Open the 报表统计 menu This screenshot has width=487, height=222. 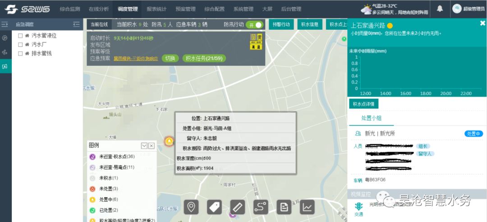[156, 9]
